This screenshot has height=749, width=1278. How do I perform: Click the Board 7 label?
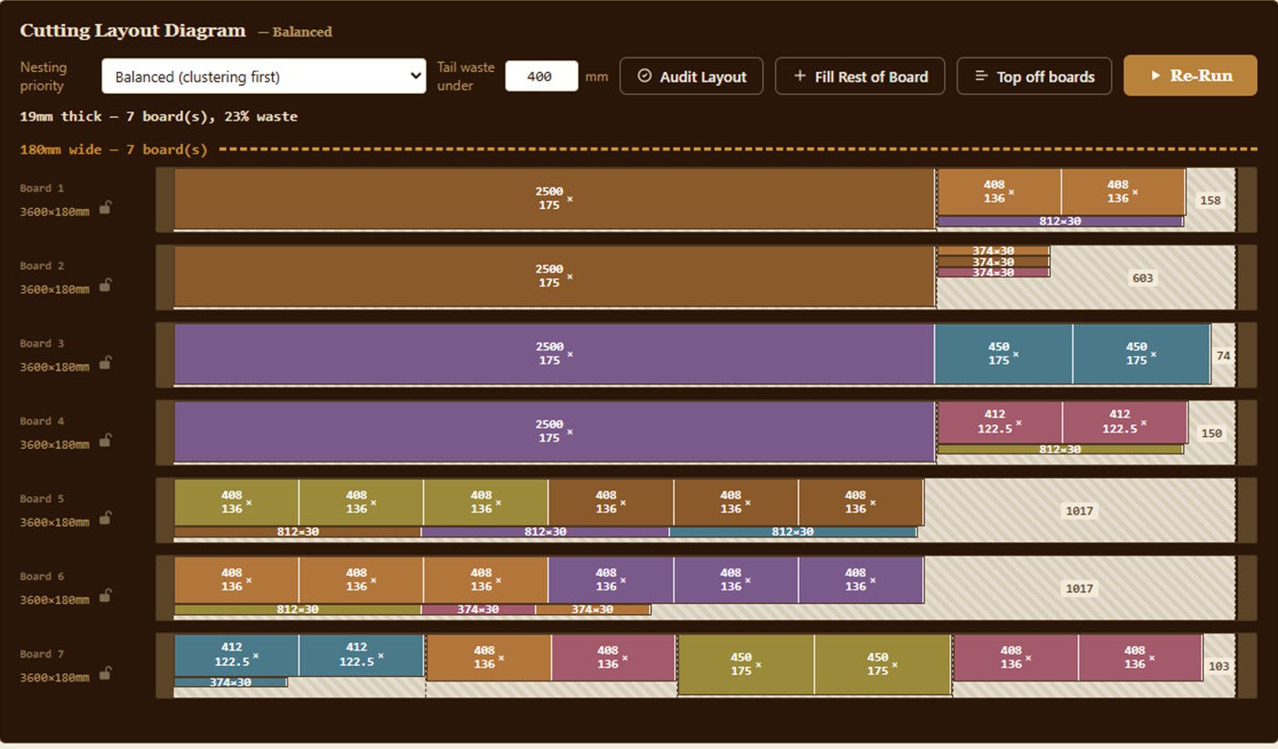[x=42, y=653]
